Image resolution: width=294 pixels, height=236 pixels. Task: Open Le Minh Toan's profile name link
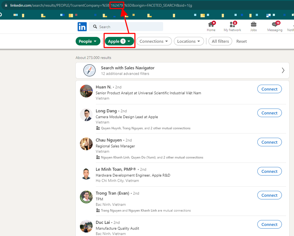tap(116, 169)
